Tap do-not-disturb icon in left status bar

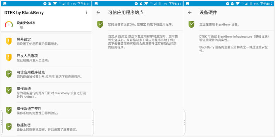(x=45, y=4)
